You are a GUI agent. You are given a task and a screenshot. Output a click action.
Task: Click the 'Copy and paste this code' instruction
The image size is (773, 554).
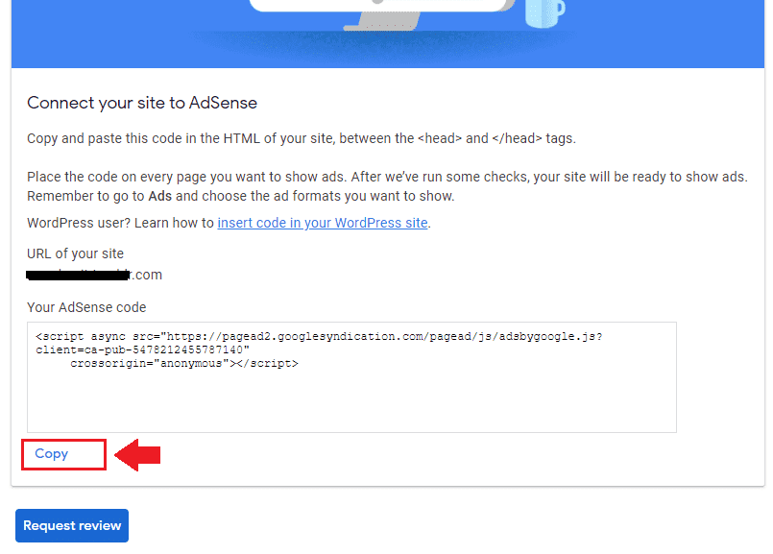[x=302, y=138]
